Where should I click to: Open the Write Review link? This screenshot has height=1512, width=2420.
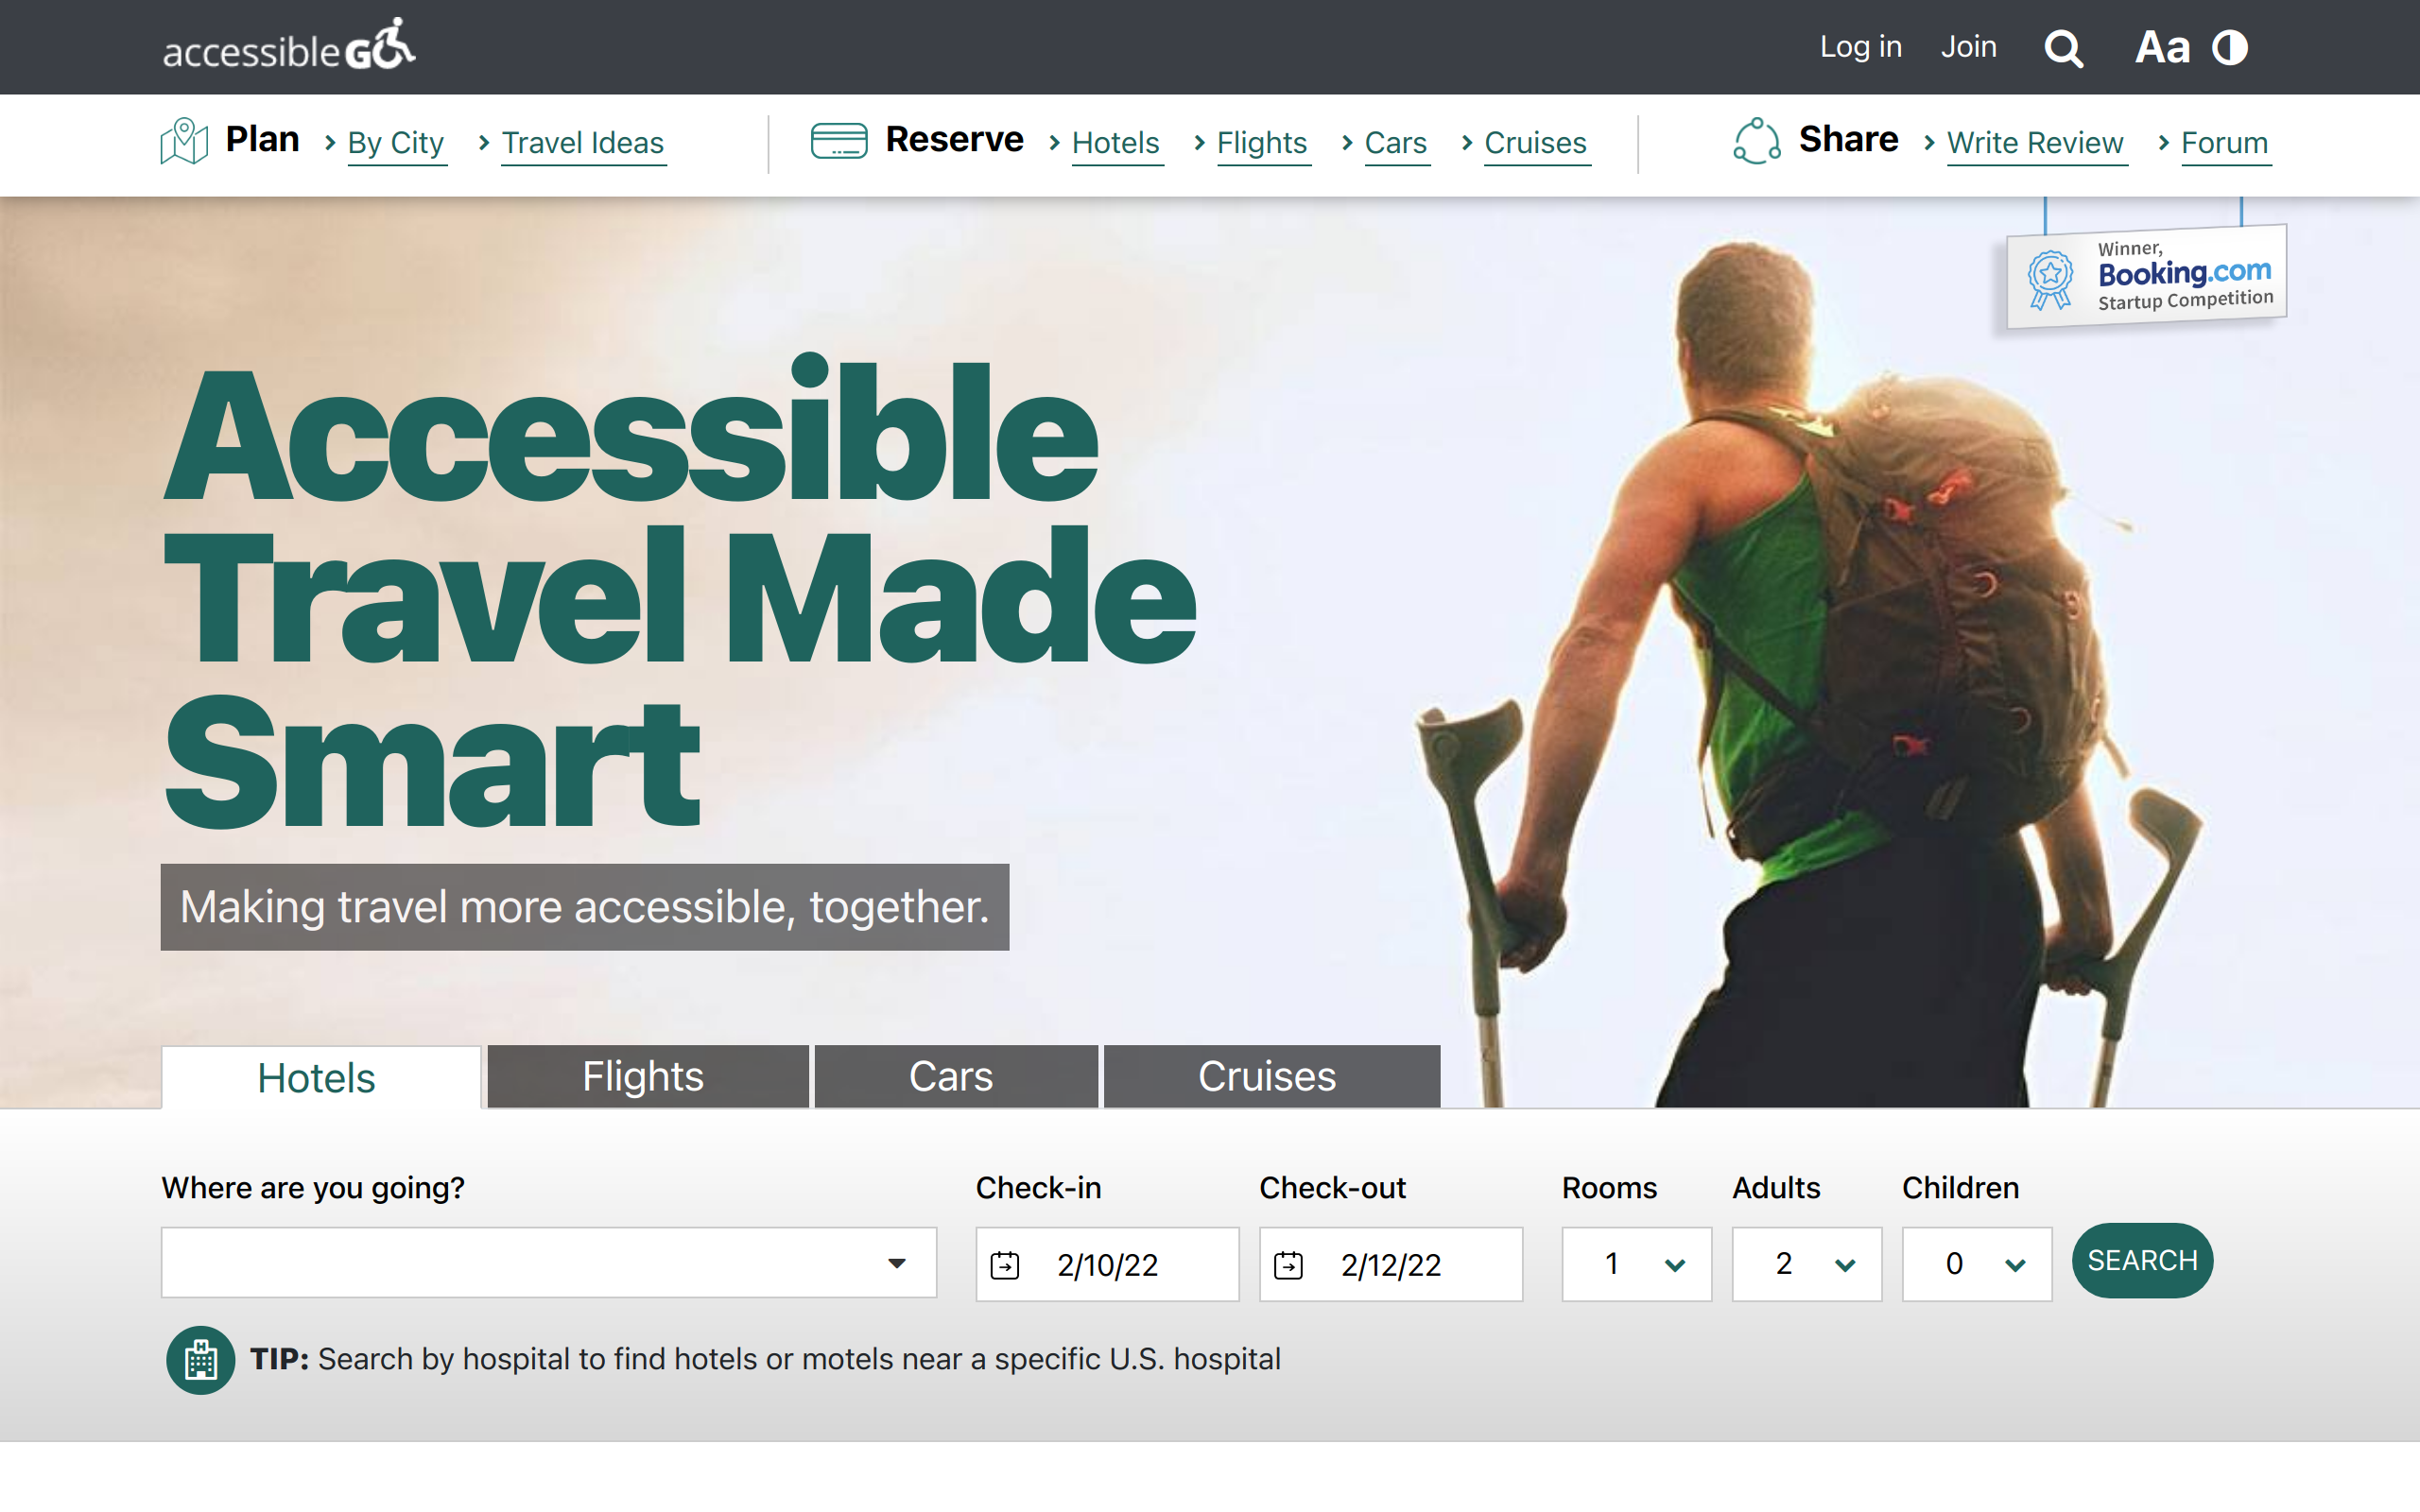tap(2035, 143)
